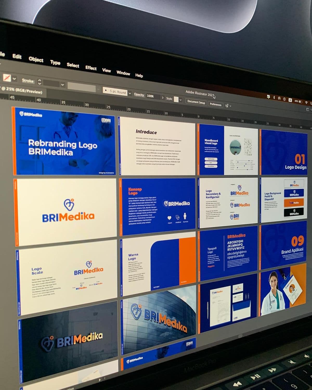Viewport: 312px width, 390px height.
Task: Select the '01 Logo Design' artboard
Action: coord(284,153)
